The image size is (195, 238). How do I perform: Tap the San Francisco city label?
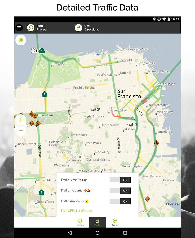tap(129, 94)
